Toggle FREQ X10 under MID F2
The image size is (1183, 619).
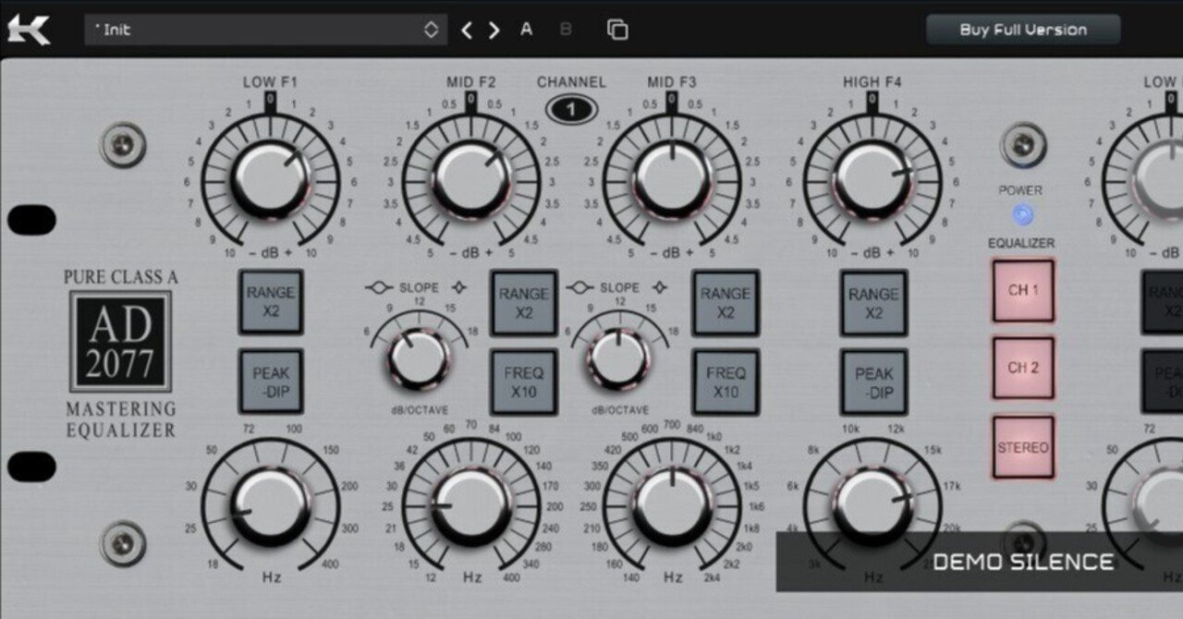pos(524,382)
